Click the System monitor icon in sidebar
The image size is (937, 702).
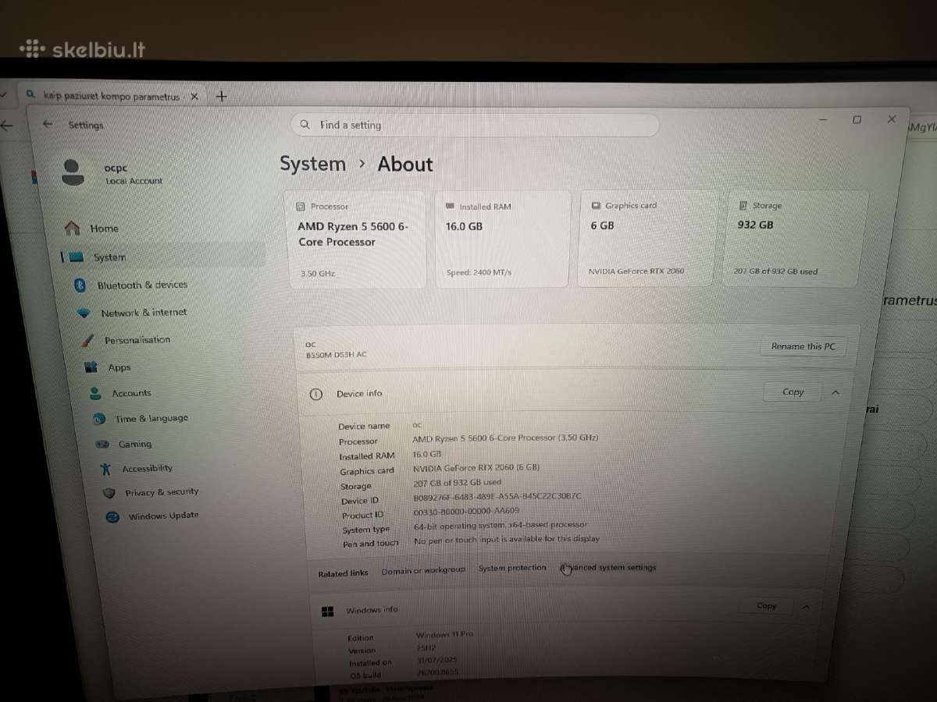(76, 257)
